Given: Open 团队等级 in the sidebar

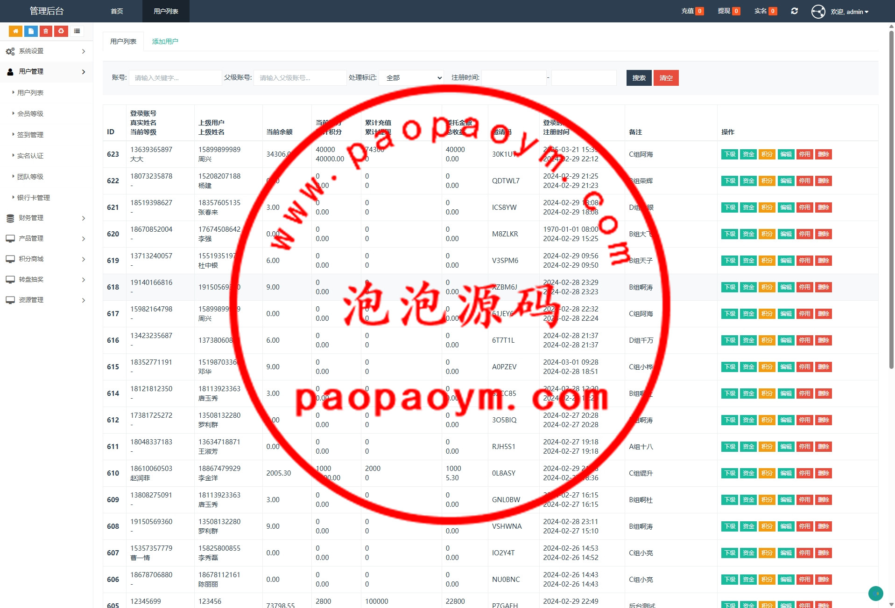Looking at the screenshot, I should point(30,177).
